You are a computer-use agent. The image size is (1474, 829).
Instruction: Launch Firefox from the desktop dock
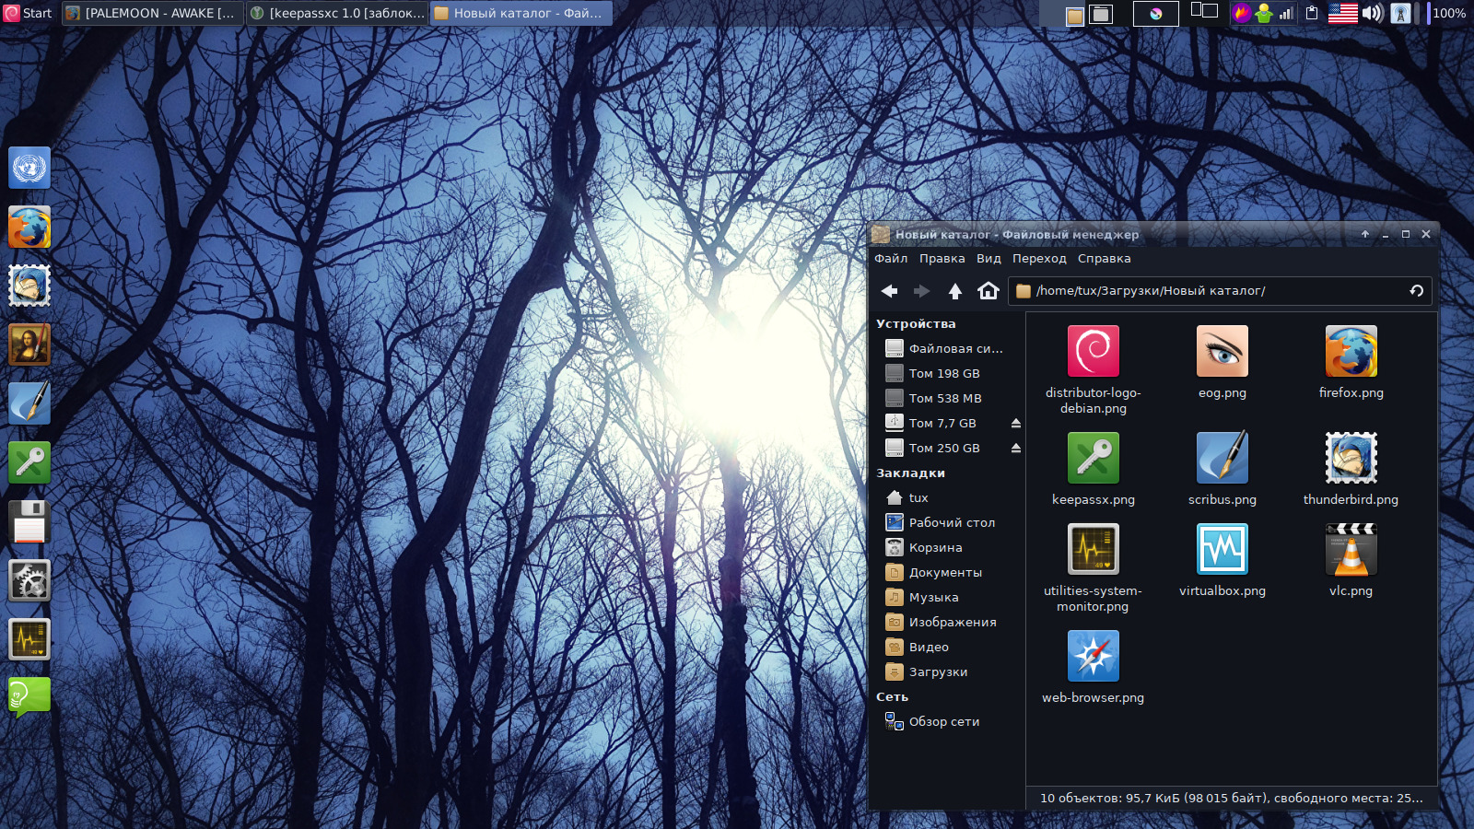click(x=29, y=228)
